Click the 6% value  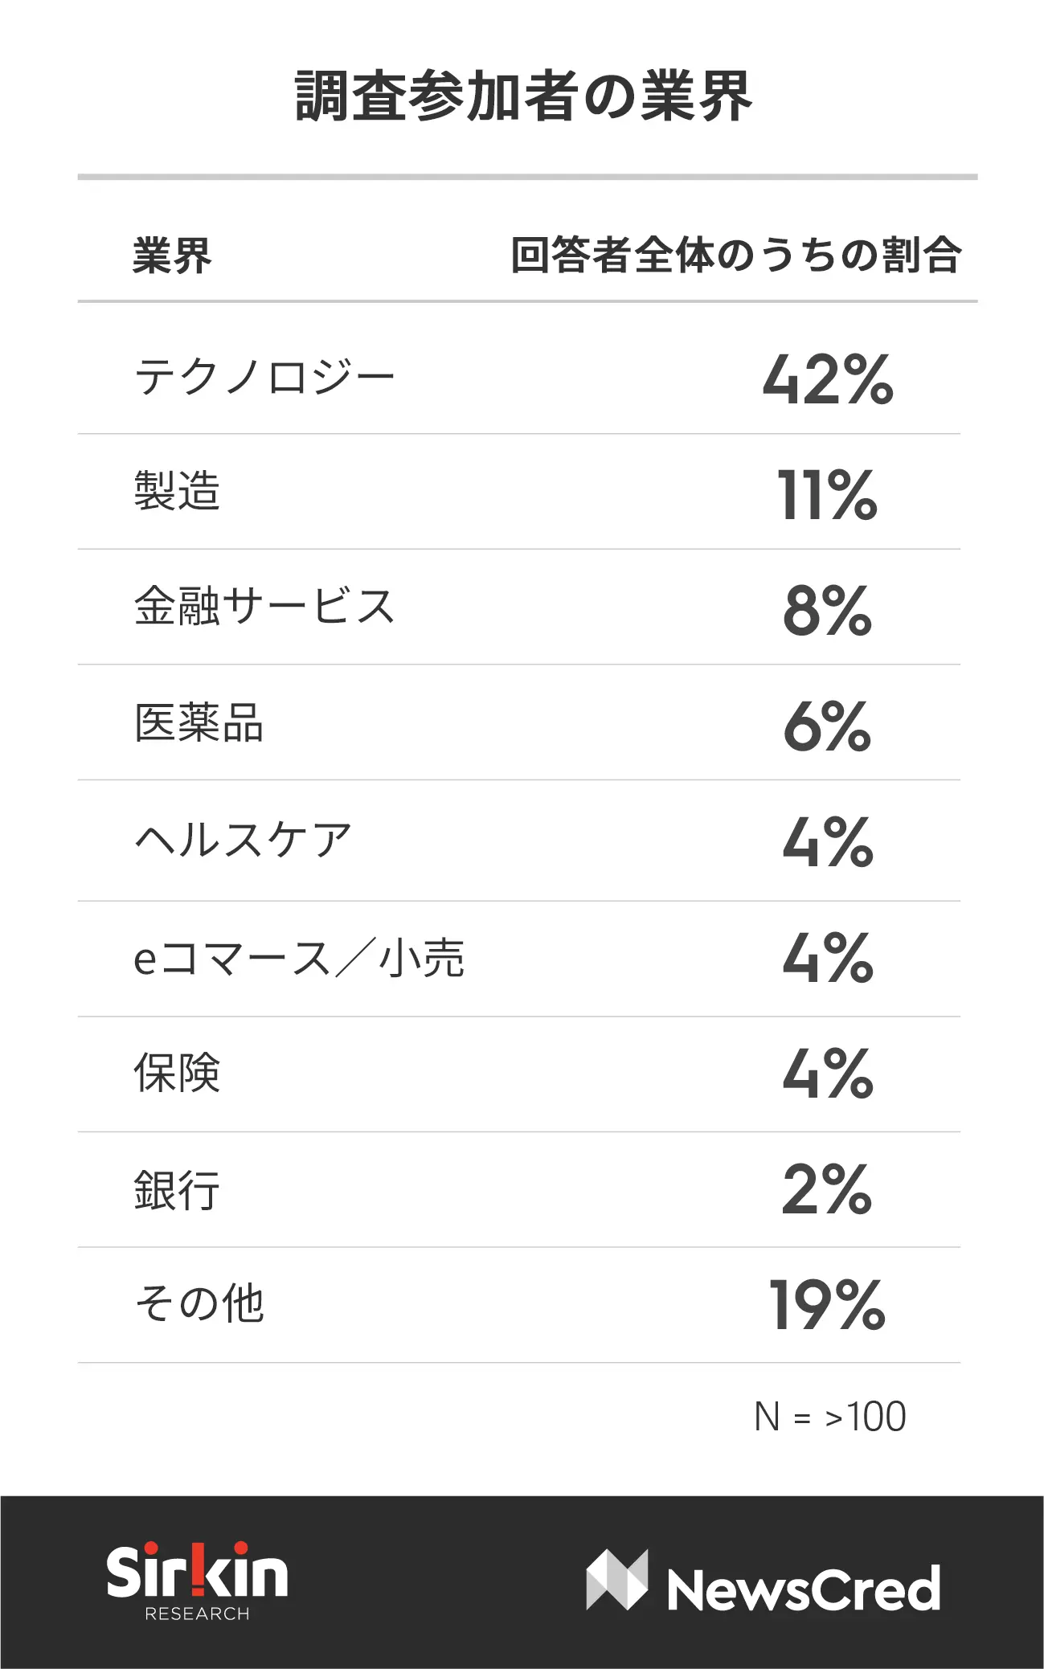[x=828, y=726]
